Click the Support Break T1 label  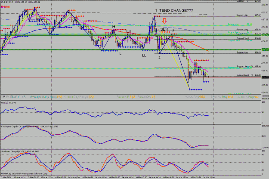pyautogui.click(x=244, y=66)
